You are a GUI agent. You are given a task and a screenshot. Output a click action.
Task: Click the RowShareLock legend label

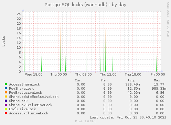(x=21, y=89)
